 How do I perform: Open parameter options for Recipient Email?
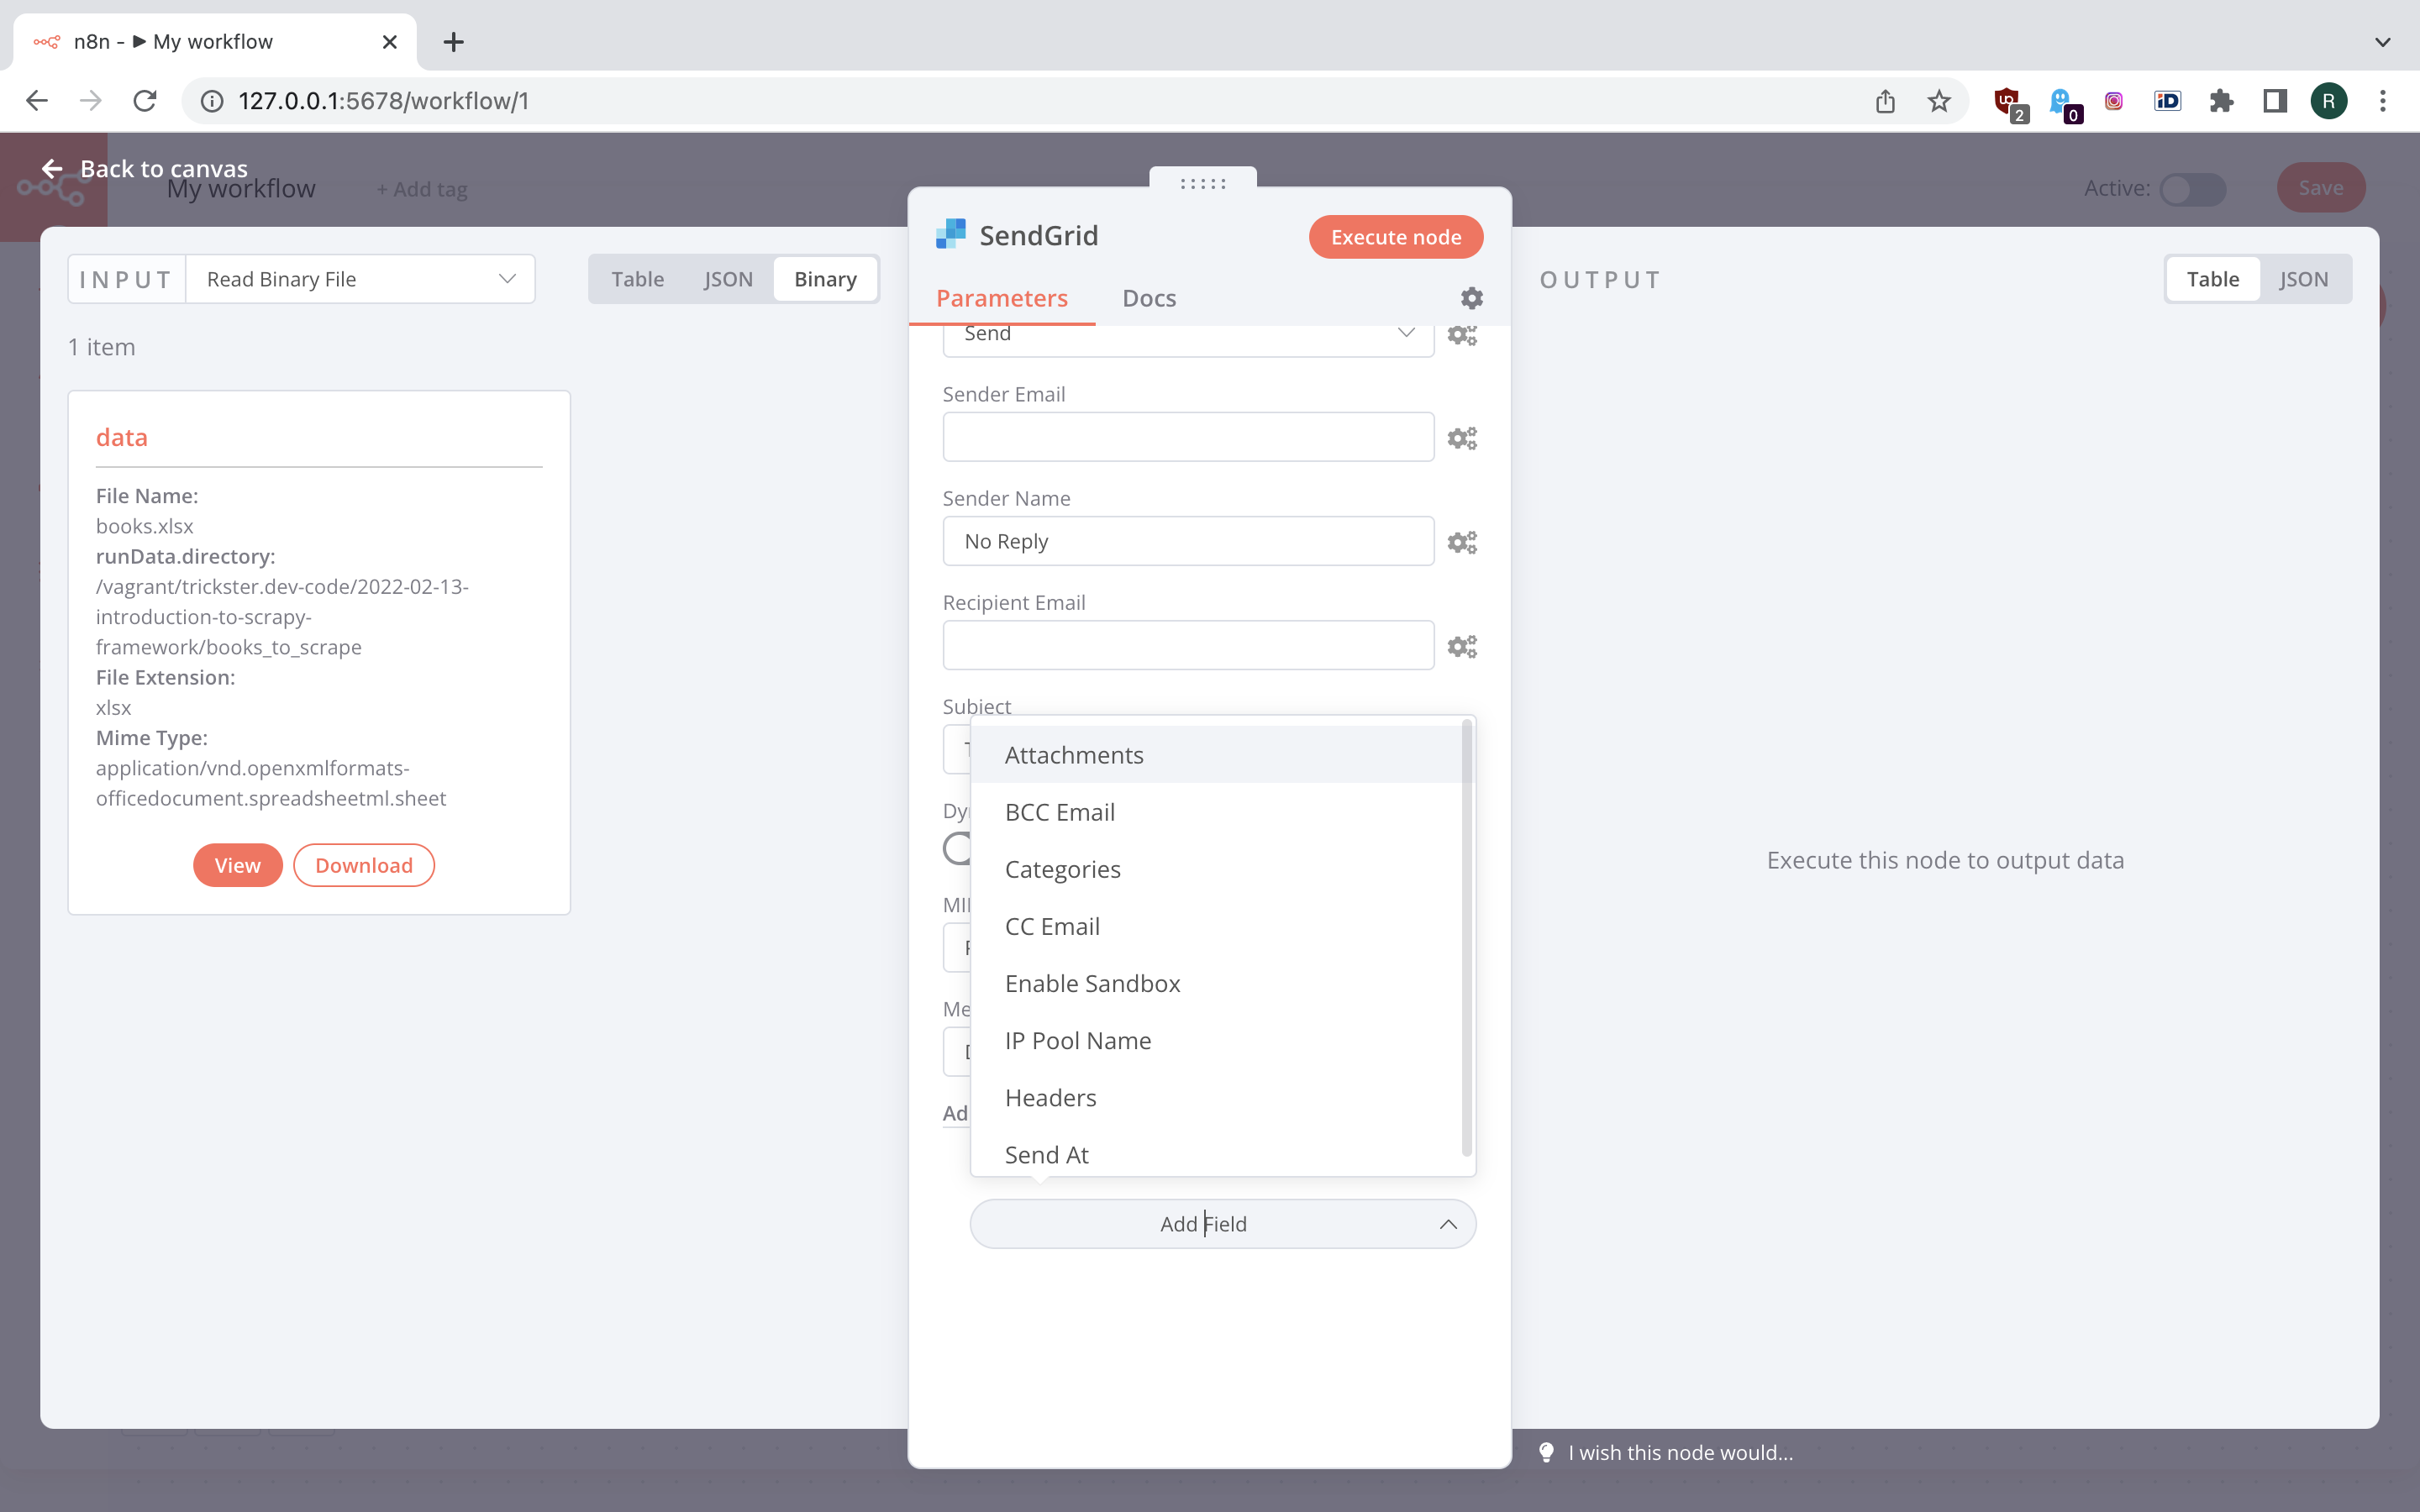pos(1462,646)
